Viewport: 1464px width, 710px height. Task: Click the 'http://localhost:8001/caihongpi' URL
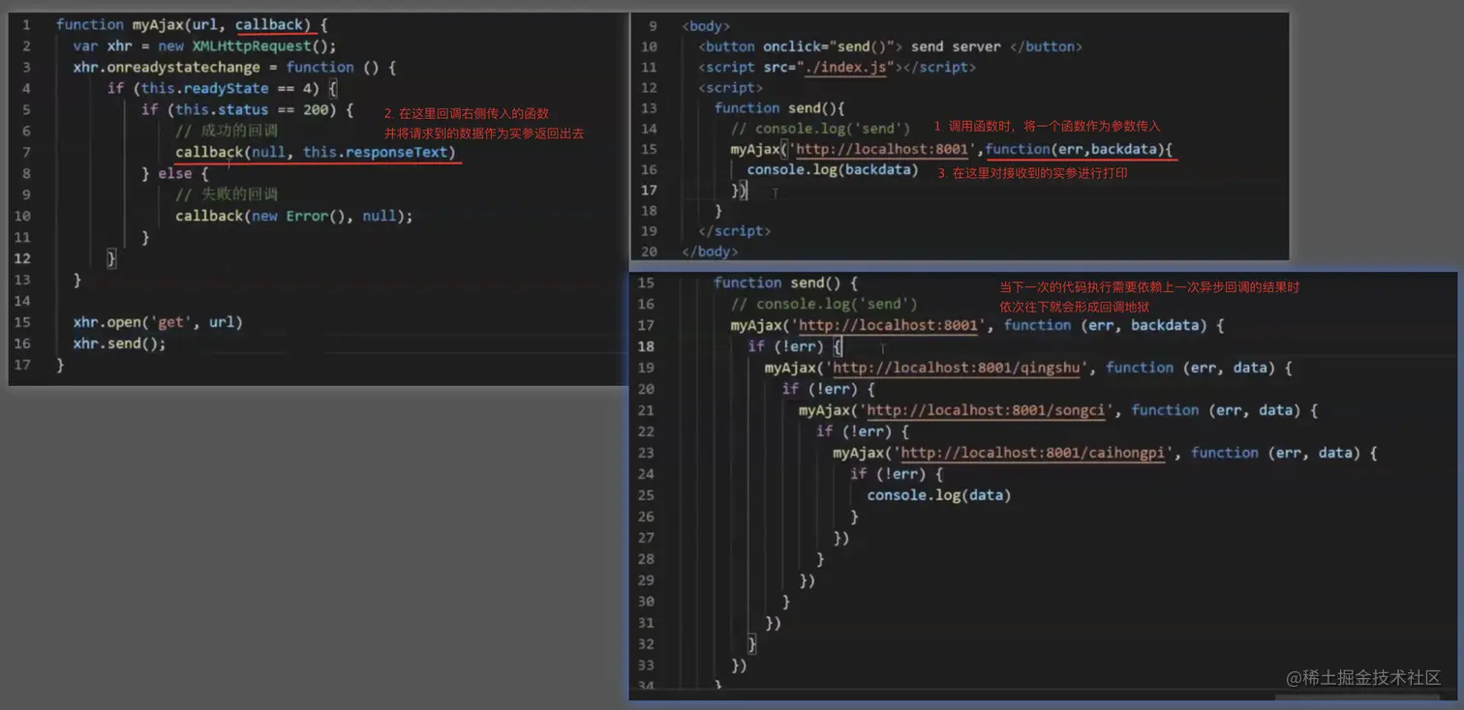point(1032,453)
